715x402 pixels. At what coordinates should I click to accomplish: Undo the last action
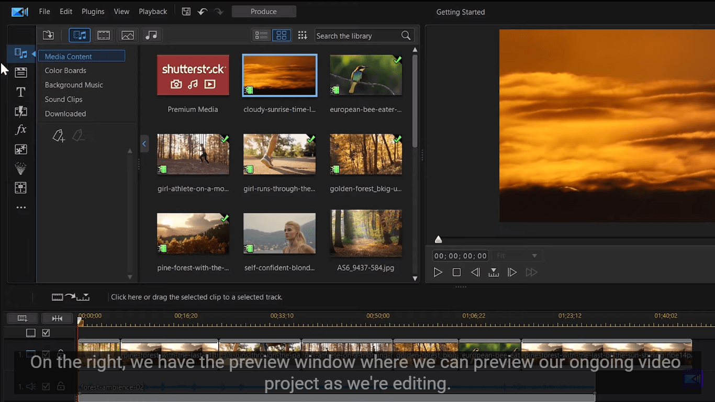pyautogui.click(x=203, y=12)
